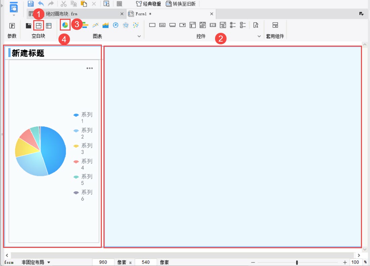Select the report block table icon
Image resolution: width=370 pixels, height=266 pixels.
point(49,26)
